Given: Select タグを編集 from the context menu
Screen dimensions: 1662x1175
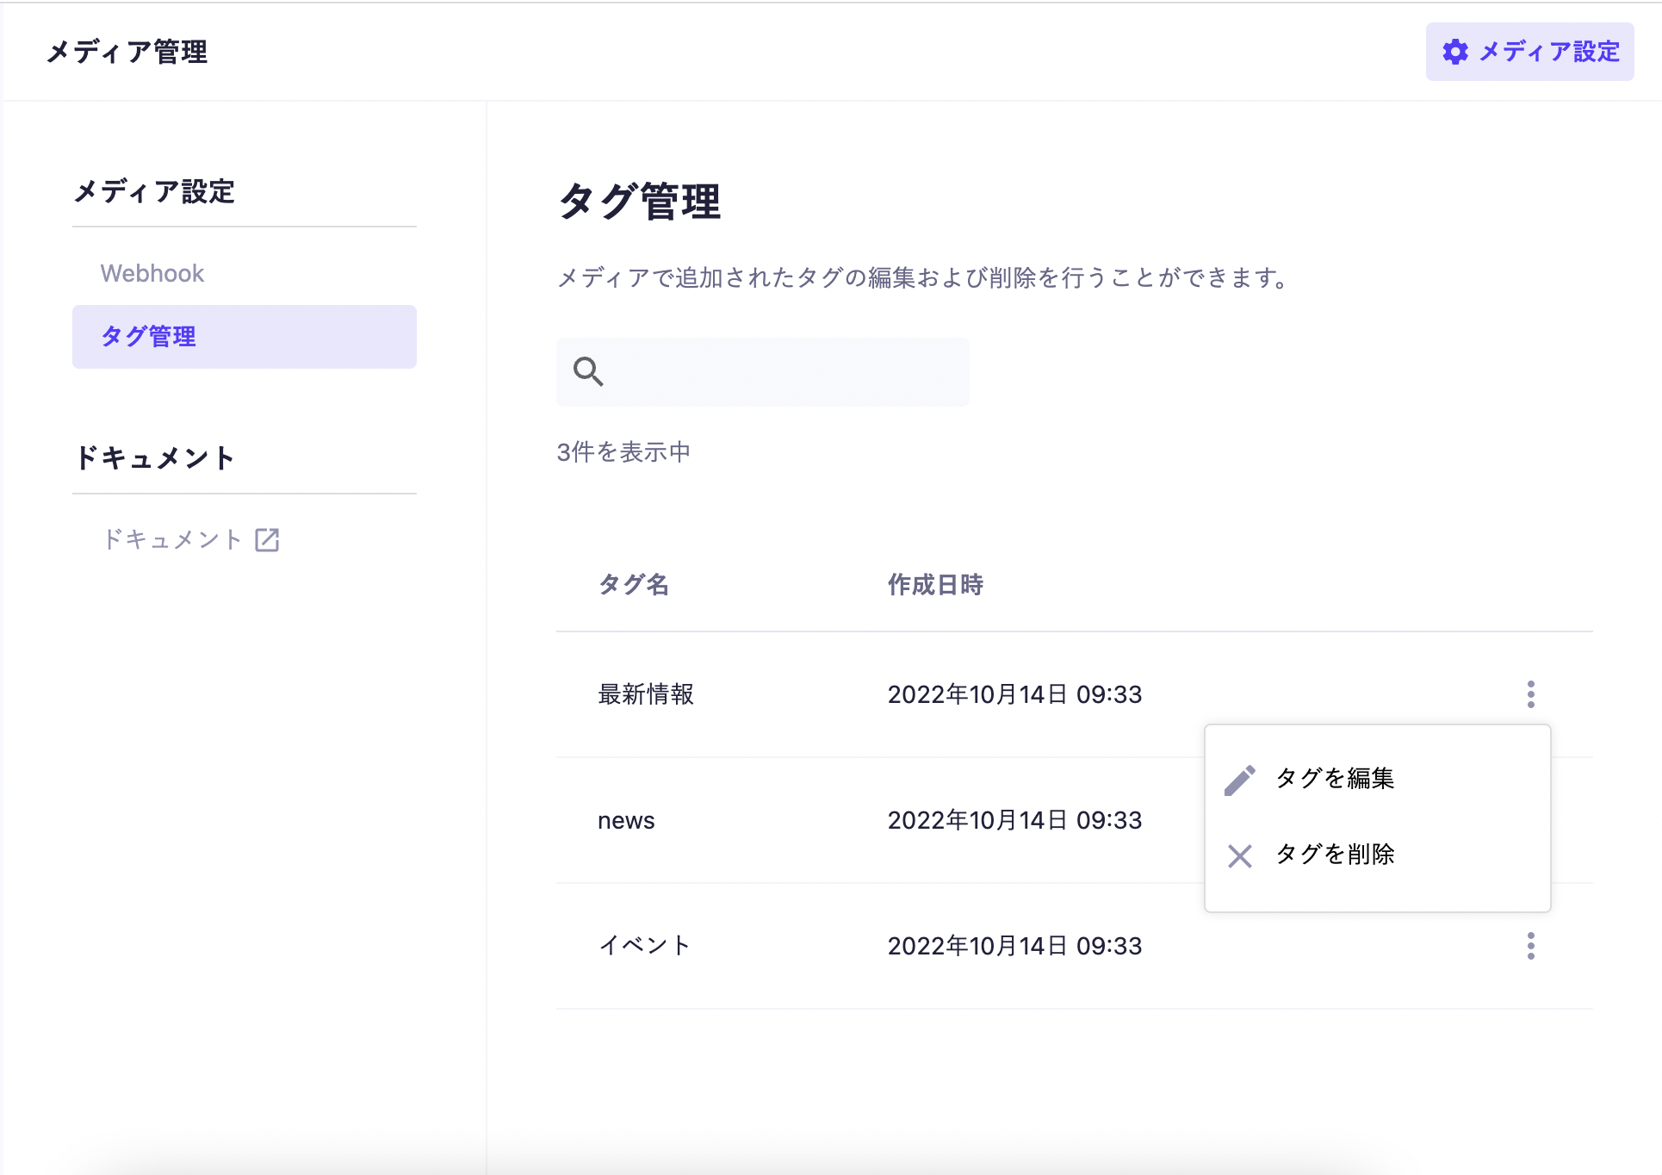Looking at the screenshot, I should tap(1378, 779).
